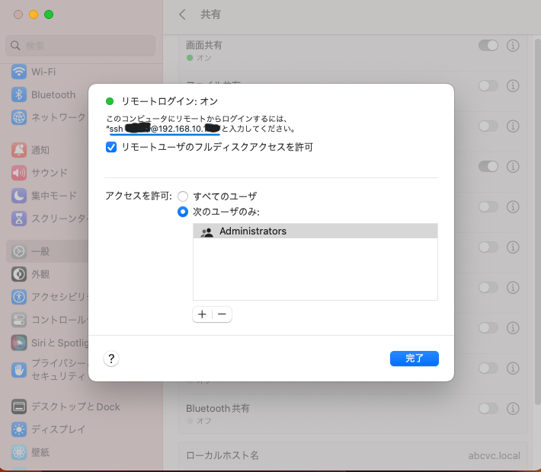Go back with the chevron arrow
The width and height of the screenshot is (541, 472).
(183, 14)
